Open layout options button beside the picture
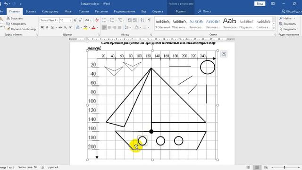Screen dimensions: 302x170 [x=224, y=54]
